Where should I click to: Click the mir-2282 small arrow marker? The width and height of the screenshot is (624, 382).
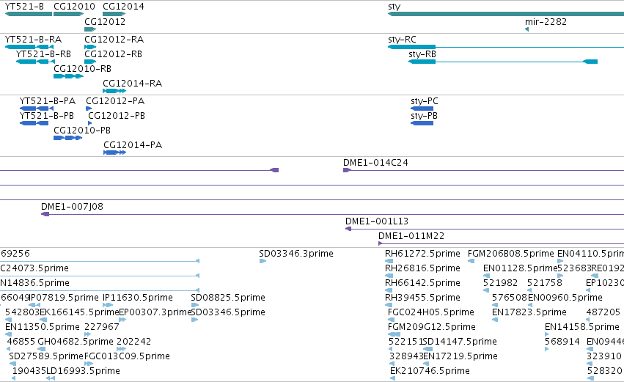click(x=527, y=29)
